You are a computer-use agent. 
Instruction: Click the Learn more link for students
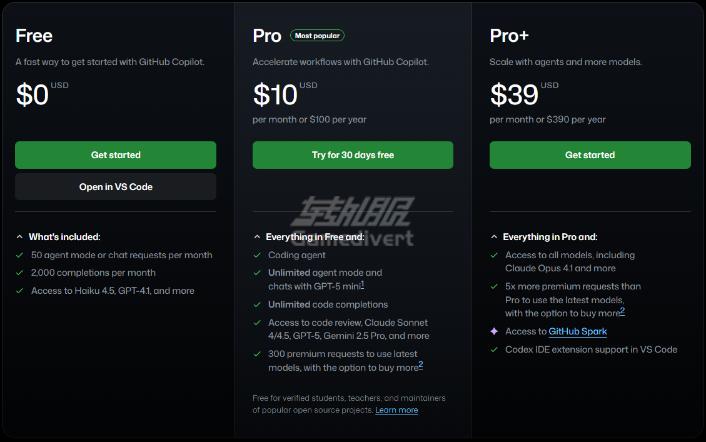point(396,409)
